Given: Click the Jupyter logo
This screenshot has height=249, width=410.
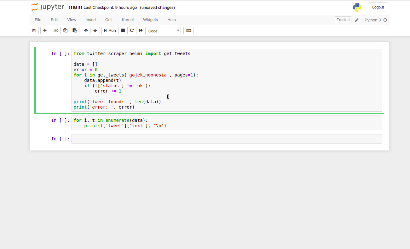Looking at the screenshot, I should (x=48, y=7).
